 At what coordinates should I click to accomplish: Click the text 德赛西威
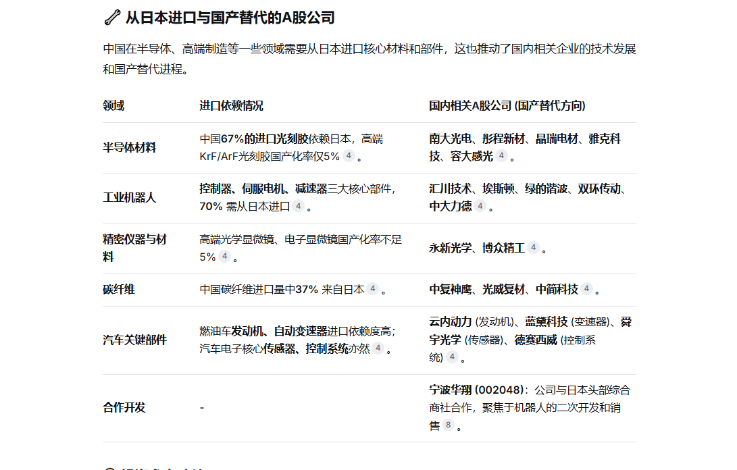536,340
